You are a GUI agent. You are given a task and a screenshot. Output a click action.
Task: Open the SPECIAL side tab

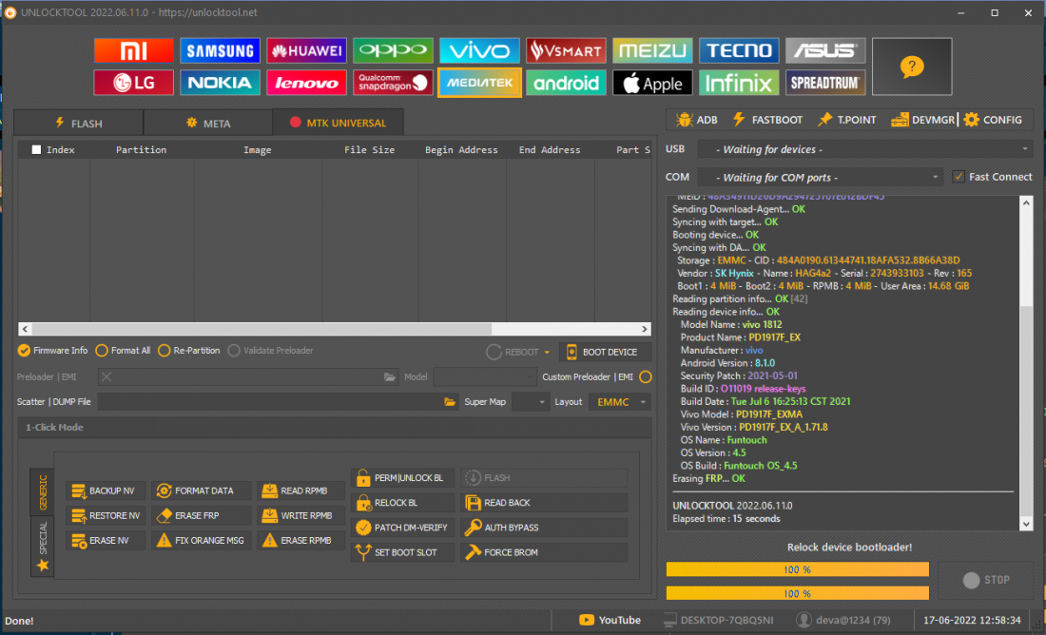pyautogui.click(x=43, y=547)
